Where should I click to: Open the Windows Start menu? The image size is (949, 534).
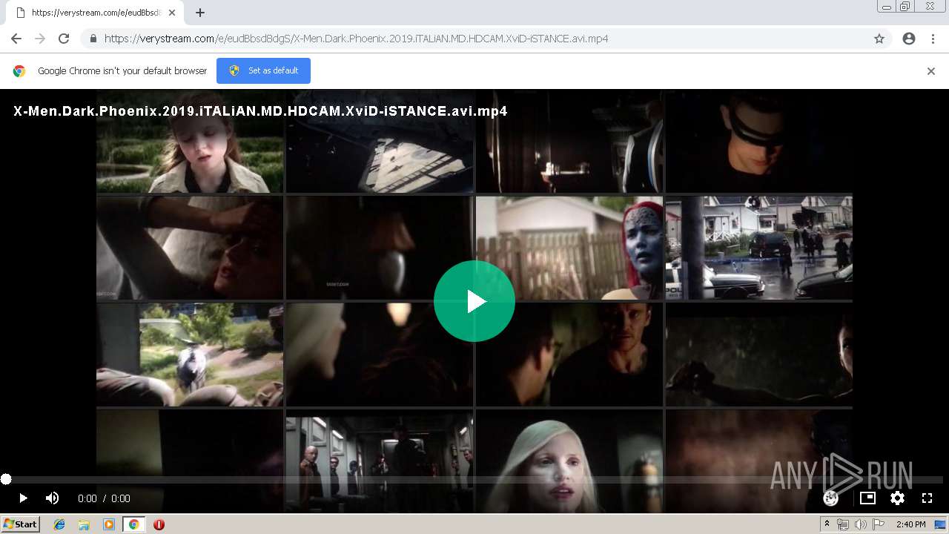(21, 524)
